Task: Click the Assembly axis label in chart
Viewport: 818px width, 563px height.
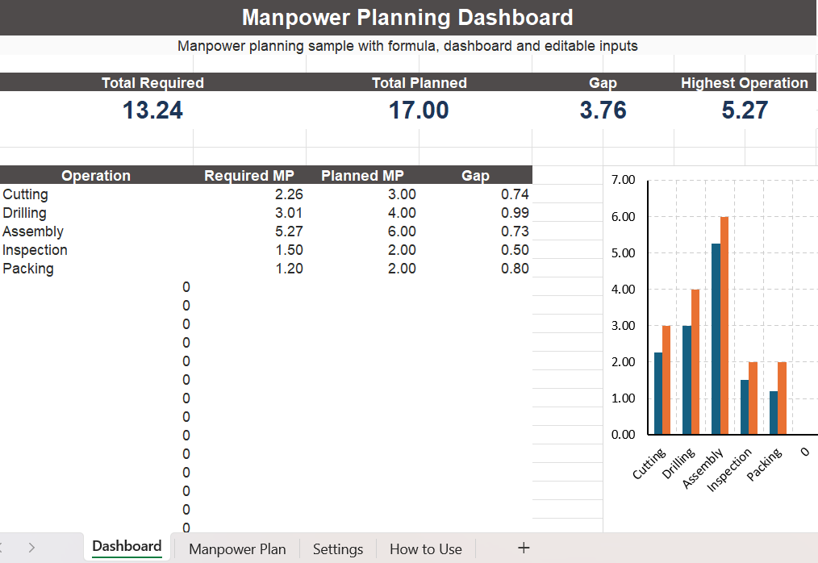Action: tap(703, 469)
